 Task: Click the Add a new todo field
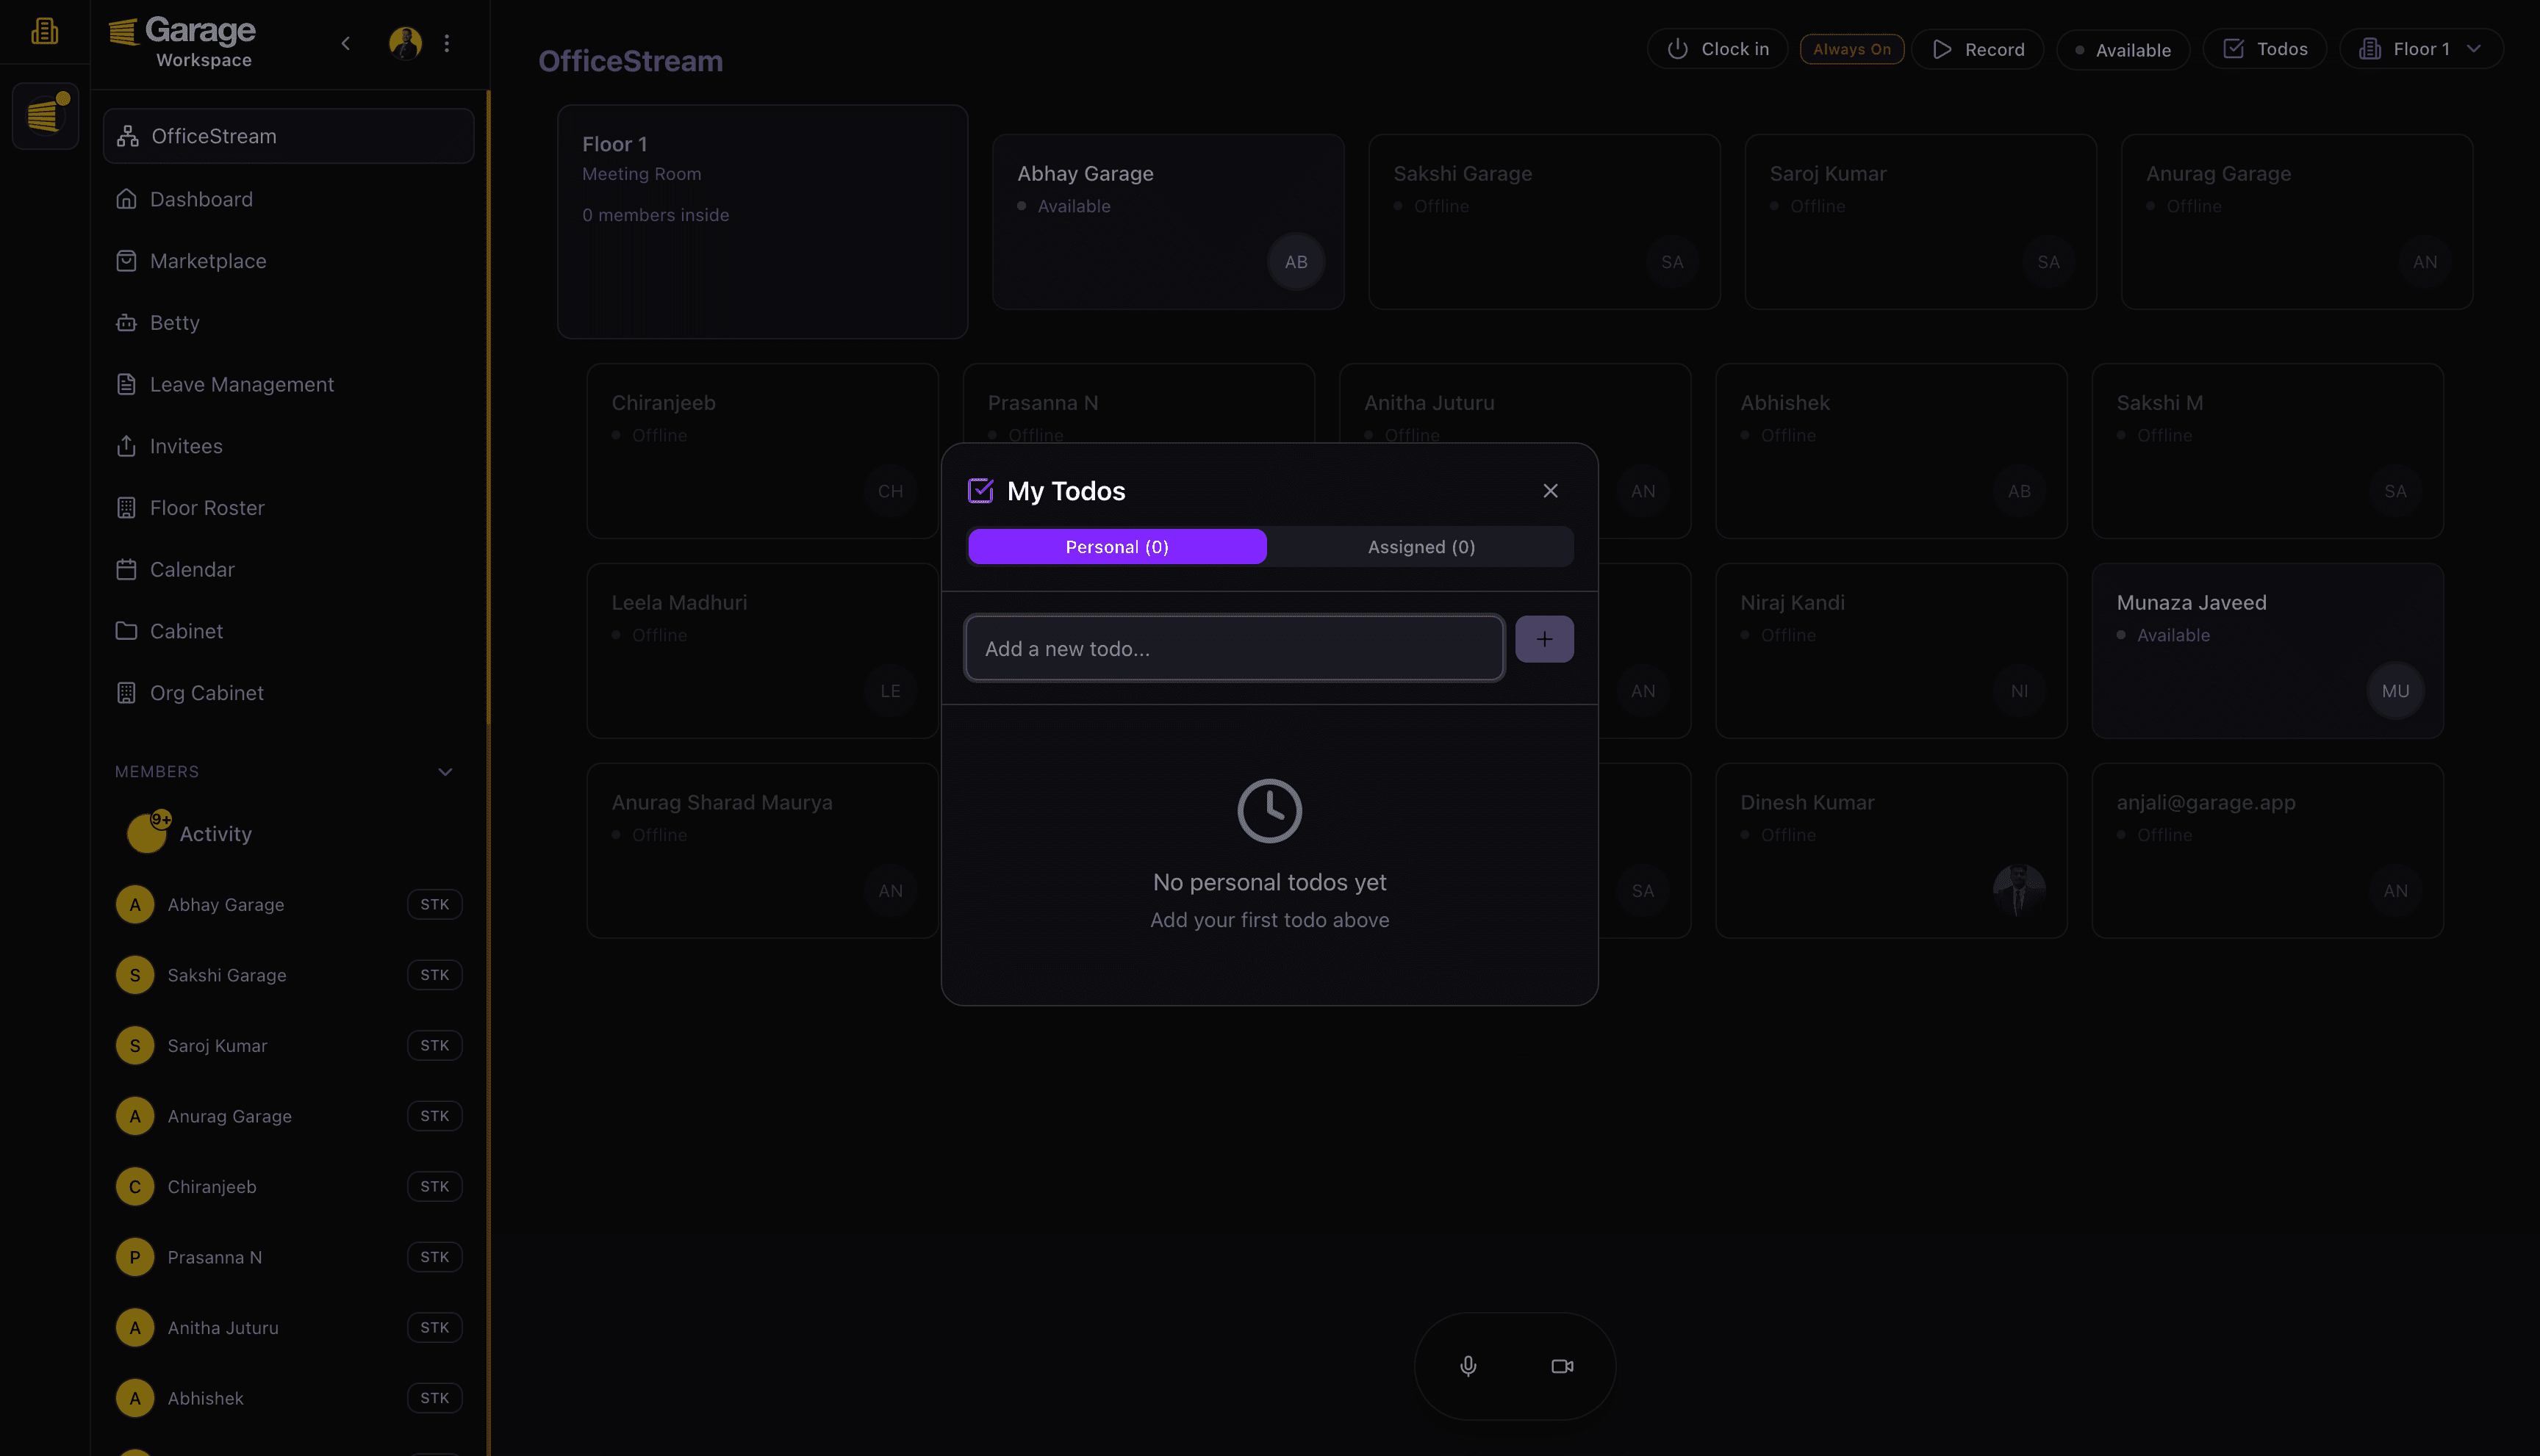1233,649
